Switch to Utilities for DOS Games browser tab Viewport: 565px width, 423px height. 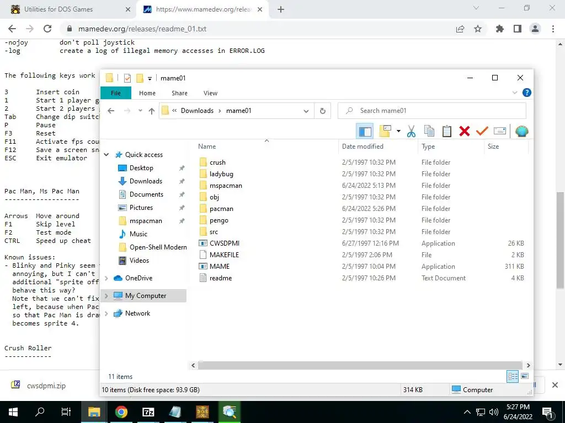tap(68, 9)
